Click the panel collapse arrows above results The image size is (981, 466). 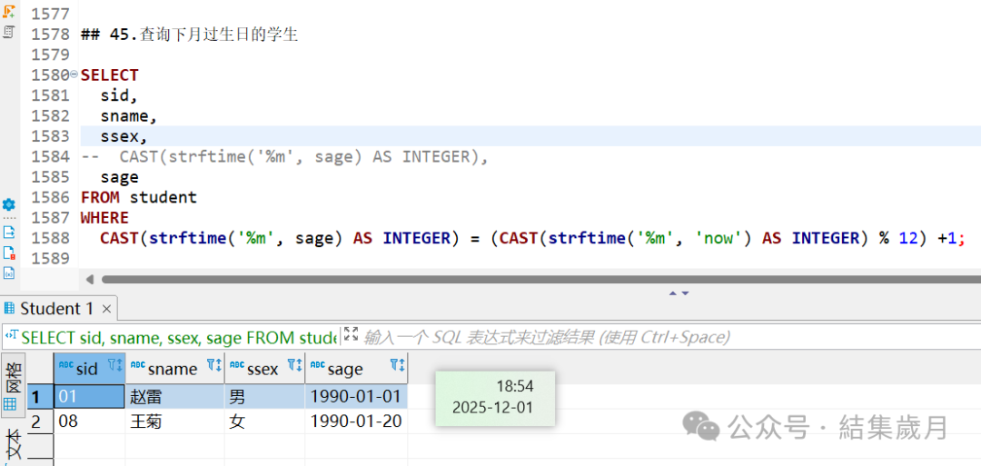(x=679, y=292)
